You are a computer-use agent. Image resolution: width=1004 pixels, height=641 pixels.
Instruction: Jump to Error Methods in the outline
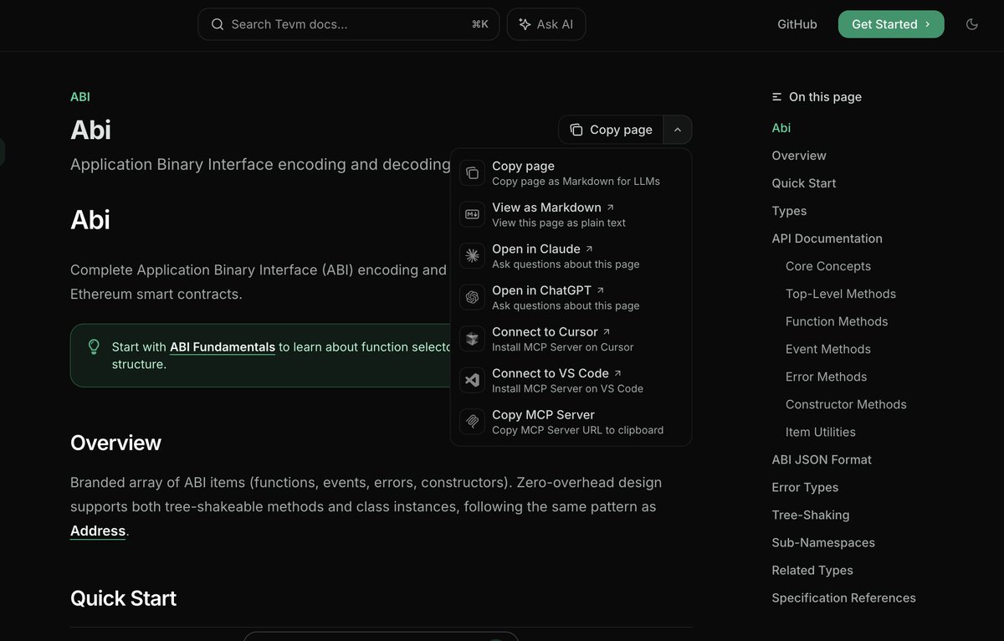coord(827,377)
